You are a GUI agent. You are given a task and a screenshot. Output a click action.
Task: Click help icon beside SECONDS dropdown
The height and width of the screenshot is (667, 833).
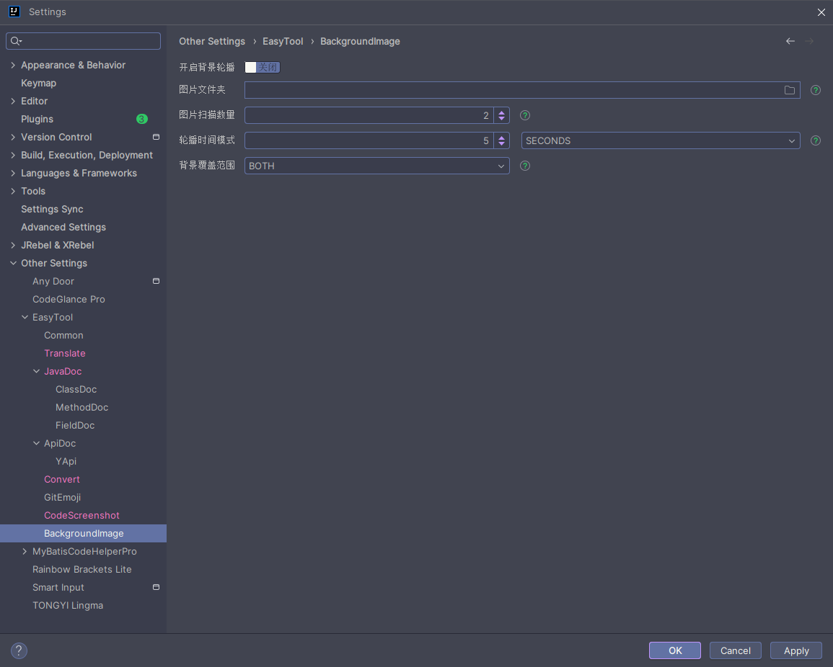[x=816, y=140]
